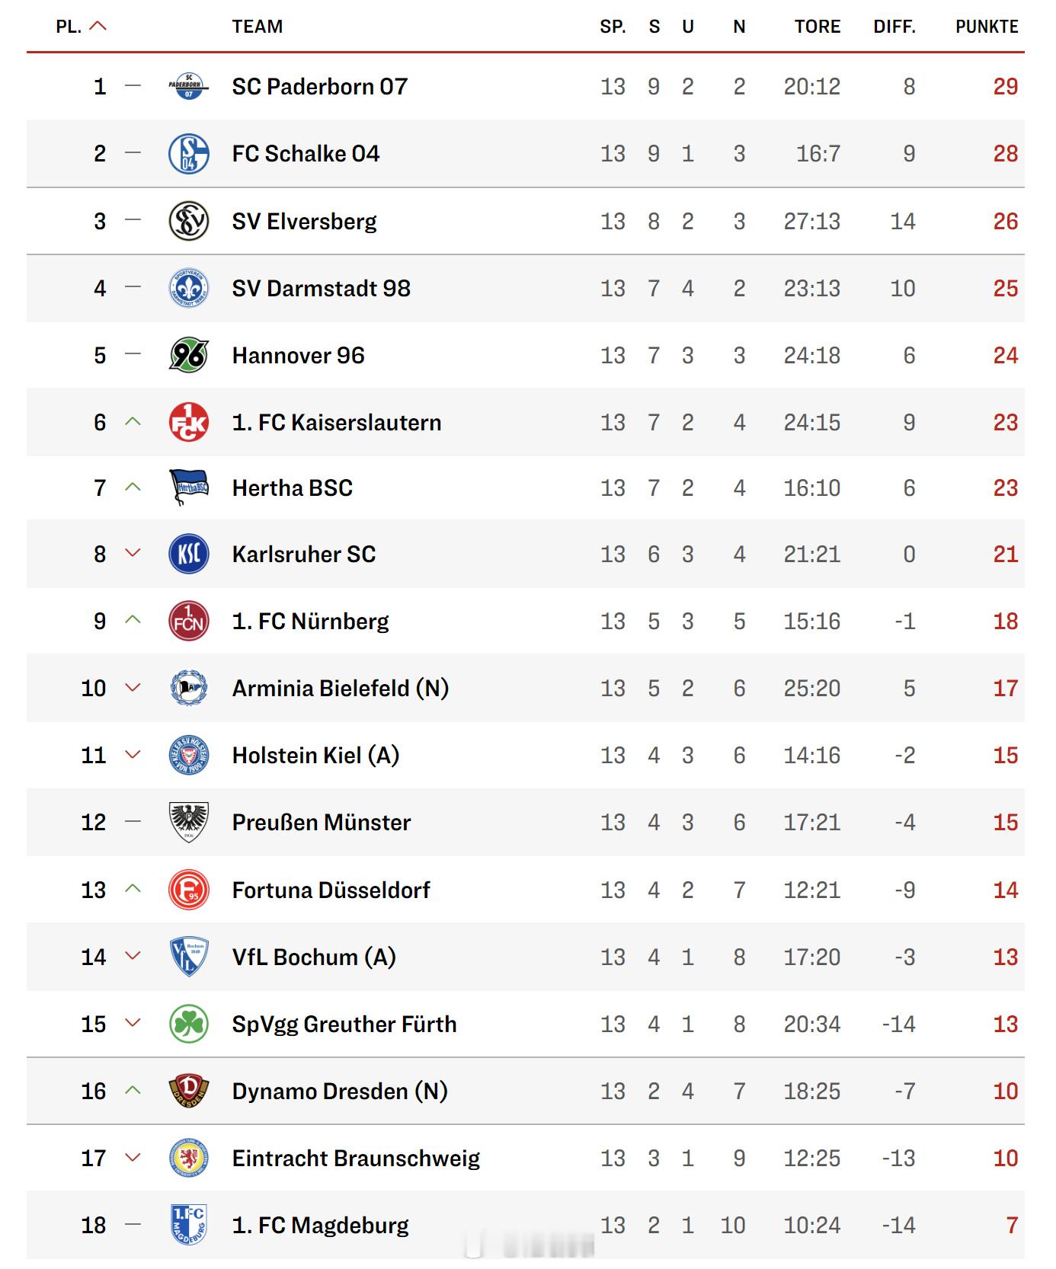
Task: Select the Fortuna Düsseldorf logo
Action: coord(188,890)
